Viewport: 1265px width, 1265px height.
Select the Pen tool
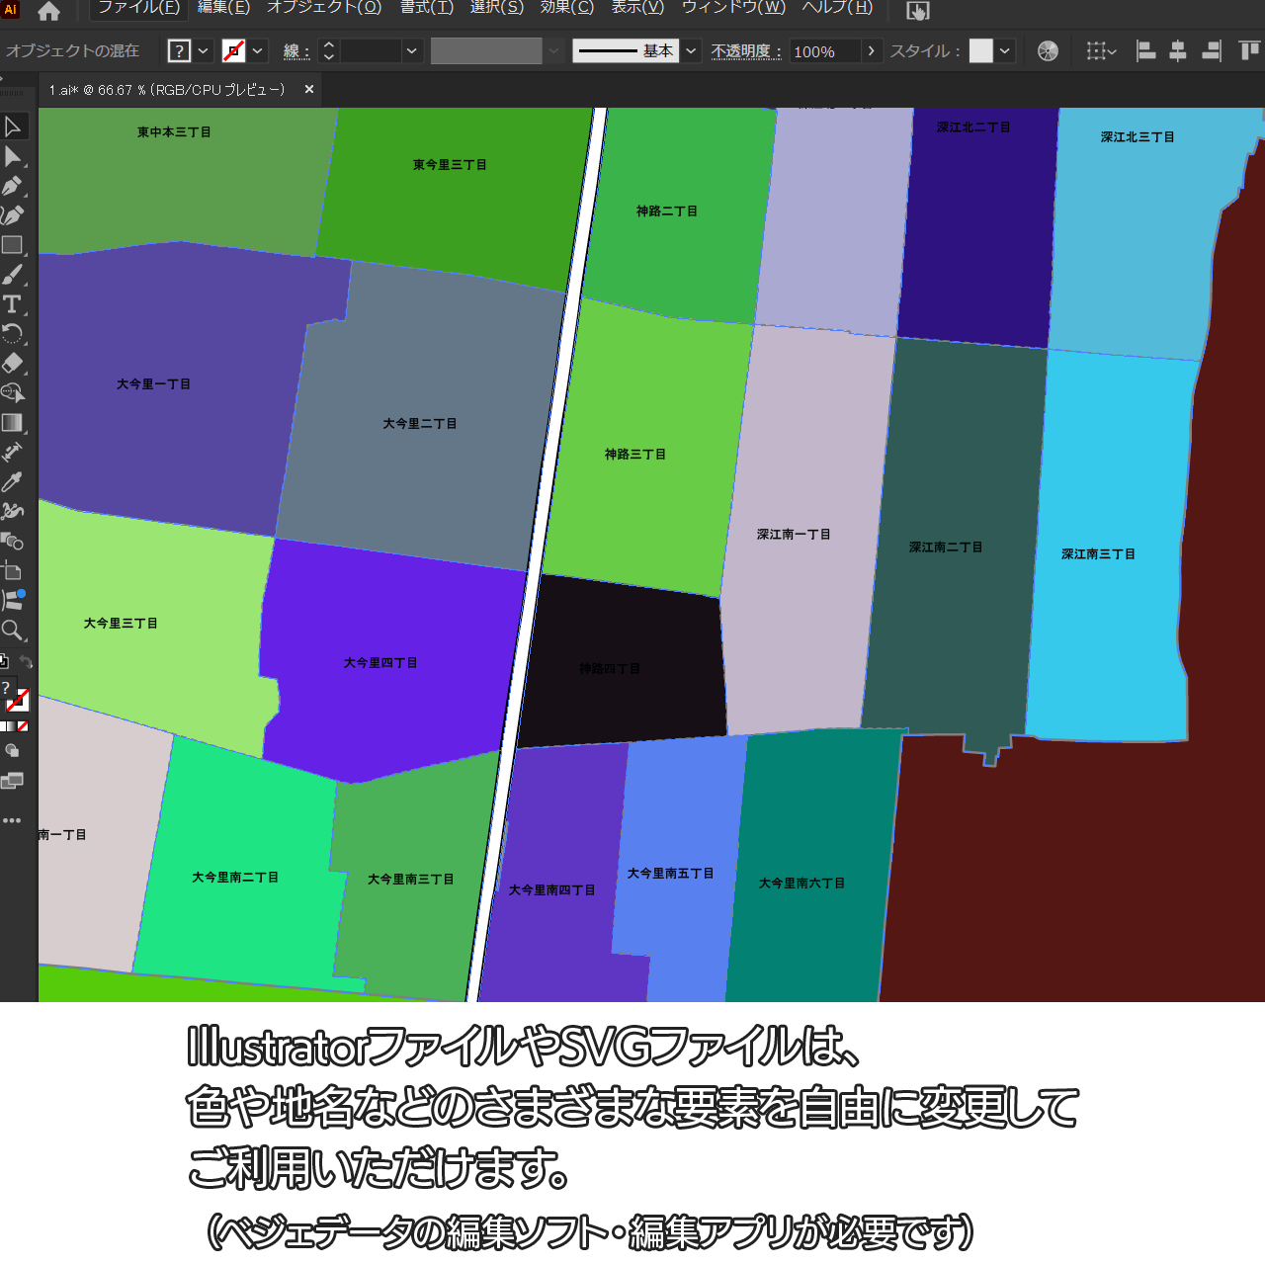coord(13,186)
